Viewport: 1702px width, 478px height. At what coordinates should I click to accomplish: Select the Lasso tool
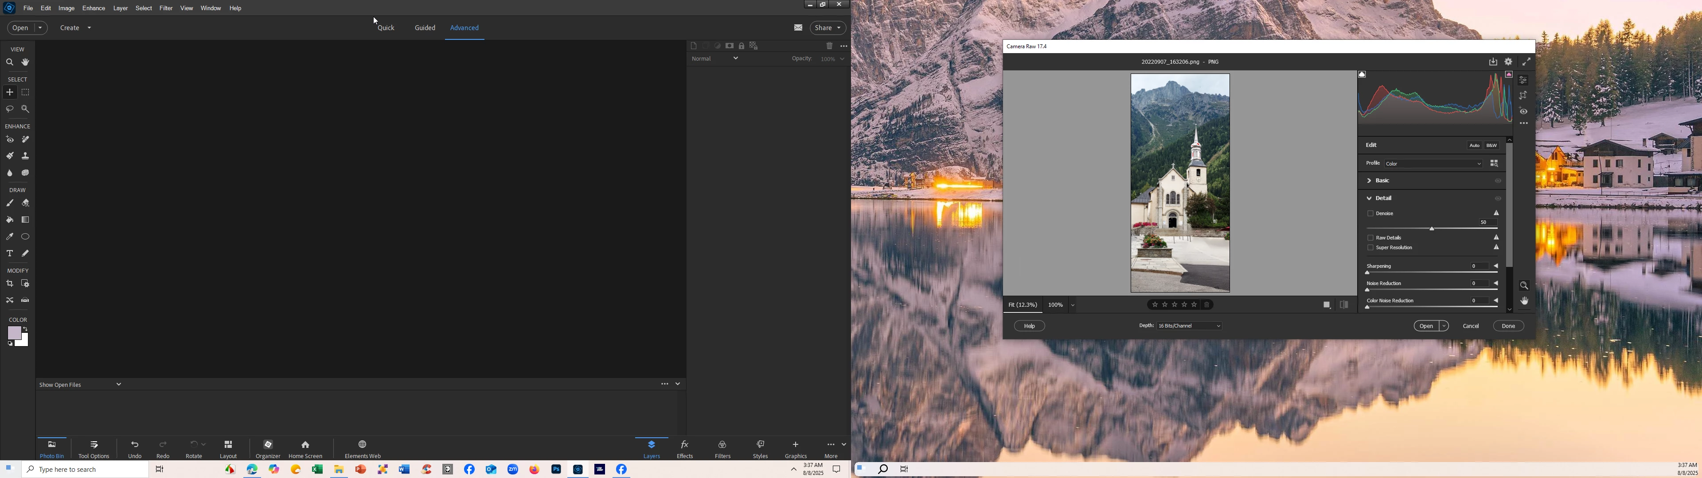[9, 109]
